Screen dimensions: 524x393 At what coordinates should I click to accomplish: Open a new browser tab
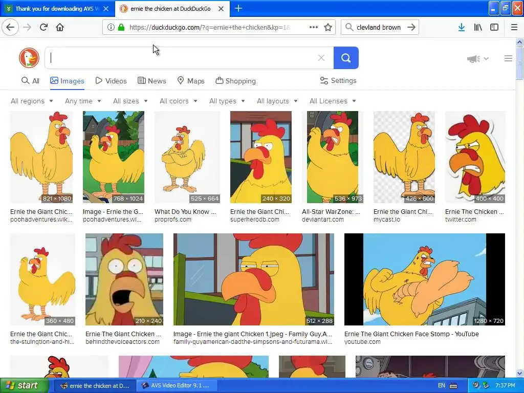point(238,8)
